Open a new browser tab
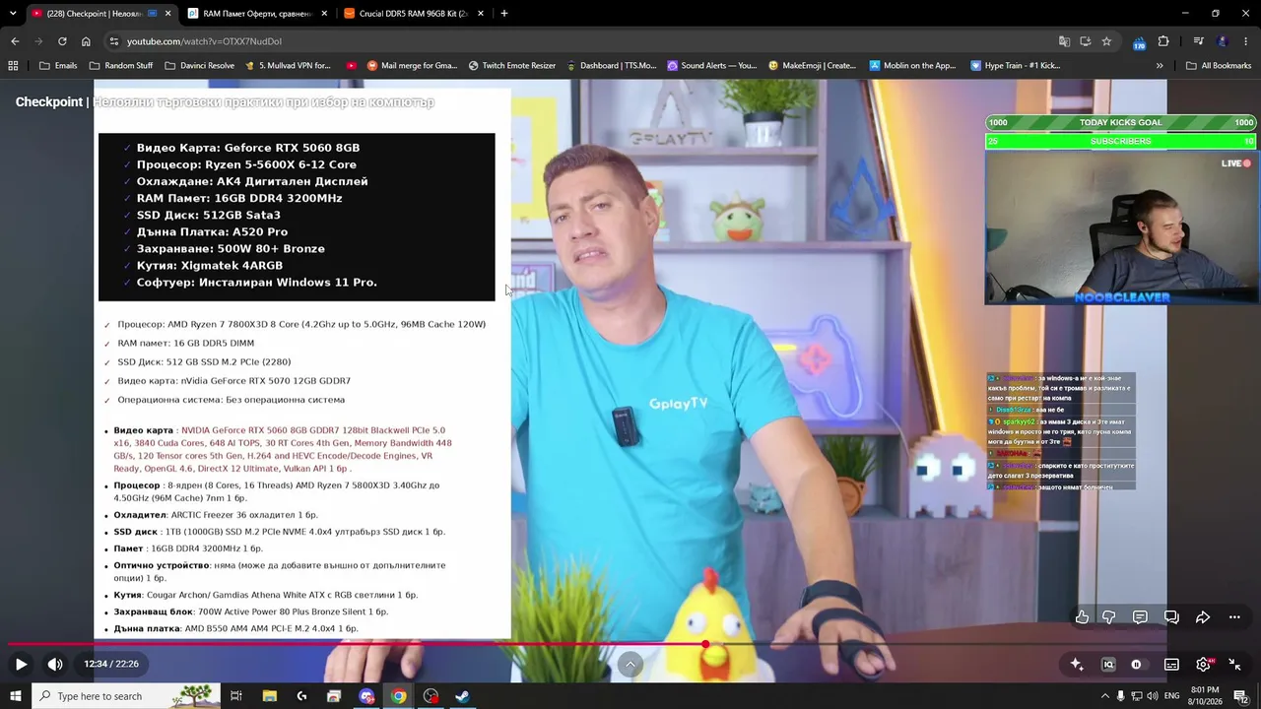This screenshot has height=709, width=1261. point(504,14)
